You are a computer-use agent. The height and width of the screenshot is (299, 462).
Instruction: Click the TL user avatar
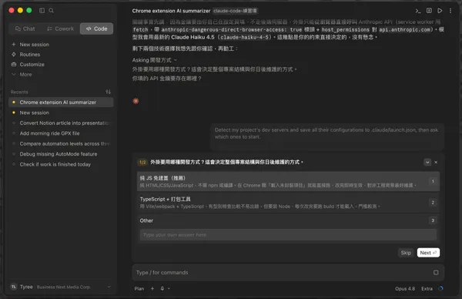click(14, 287)
